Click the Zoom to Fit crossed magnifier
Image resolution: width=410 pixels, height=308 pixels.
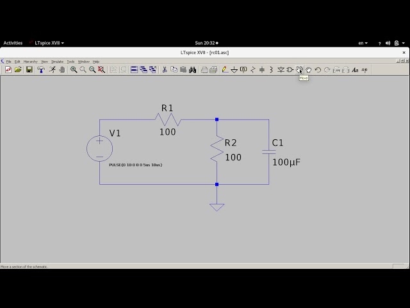tap(101, 70)
